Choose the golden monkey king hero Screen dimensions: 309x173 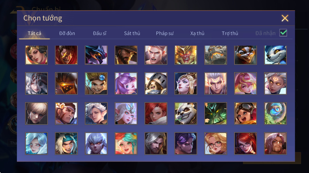pyautogui.click(x=186, y=55)
